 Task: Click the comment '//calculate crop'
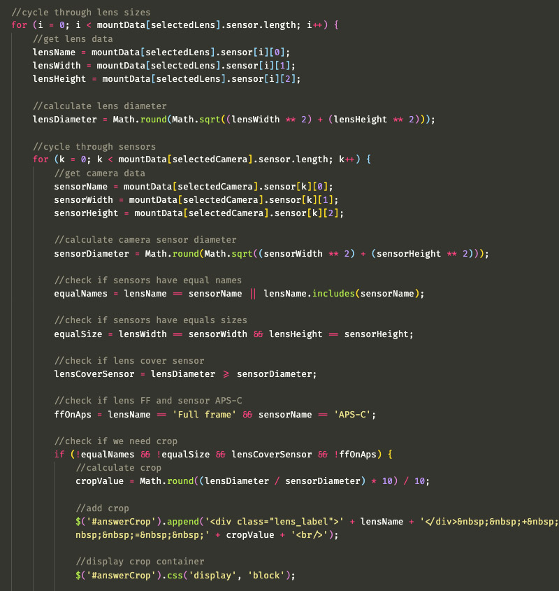click(118, 468)
